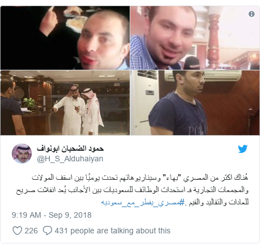This screenshot has height=249, width=260.
Task: Open the top-right checkered-shirt photo
Action: 195,38
